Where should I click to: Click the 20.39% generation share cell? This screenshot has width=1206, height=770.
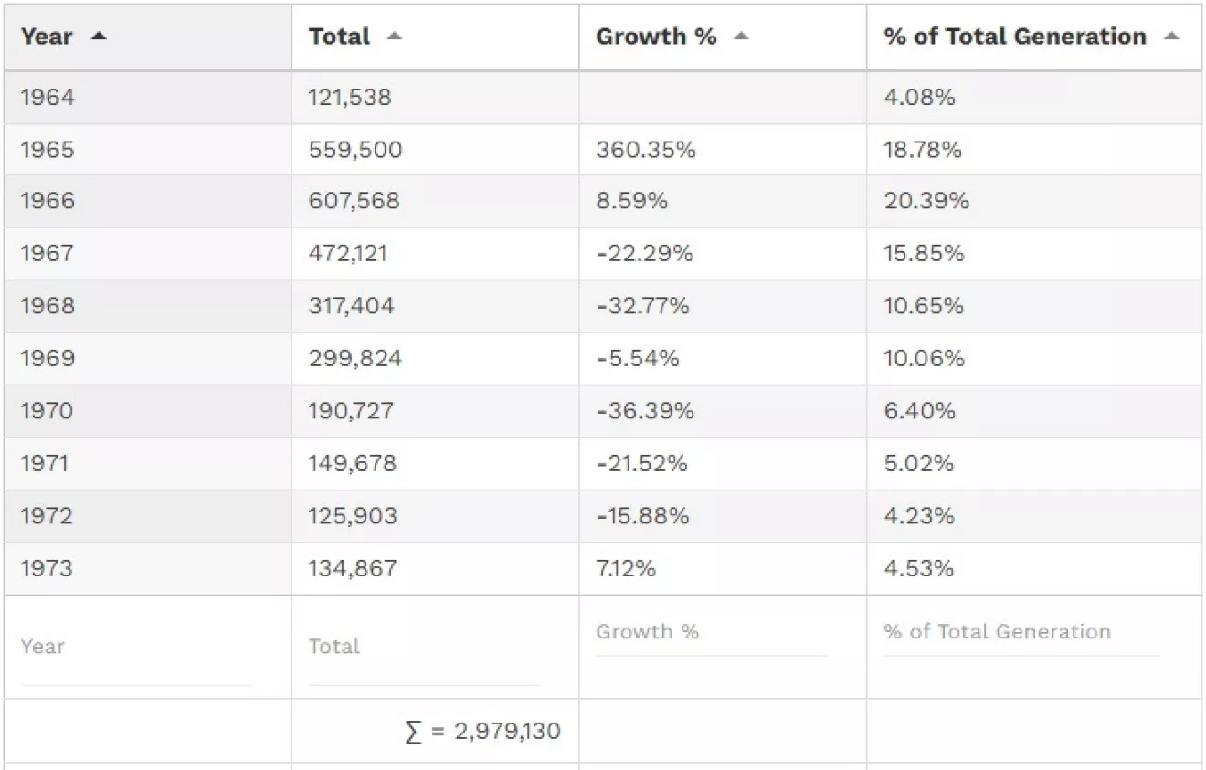pyautogui.click(x=926, y=201)
